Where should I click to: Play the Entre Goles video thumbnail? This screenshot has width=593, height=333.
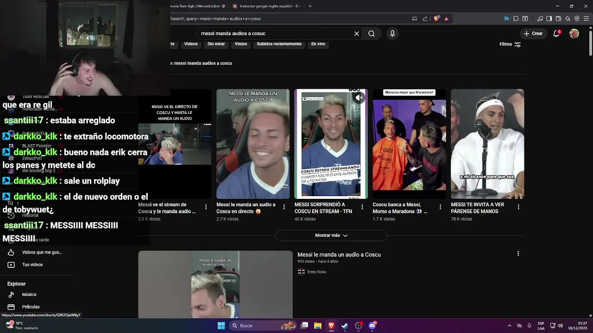(x=215, y=284)
